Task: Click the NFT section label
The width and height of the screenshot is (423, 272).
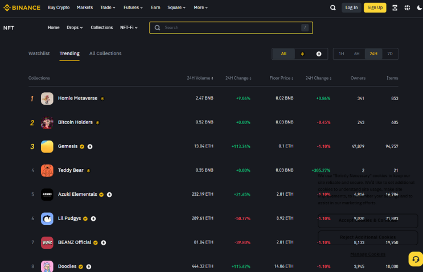Action: click(9, 28)
